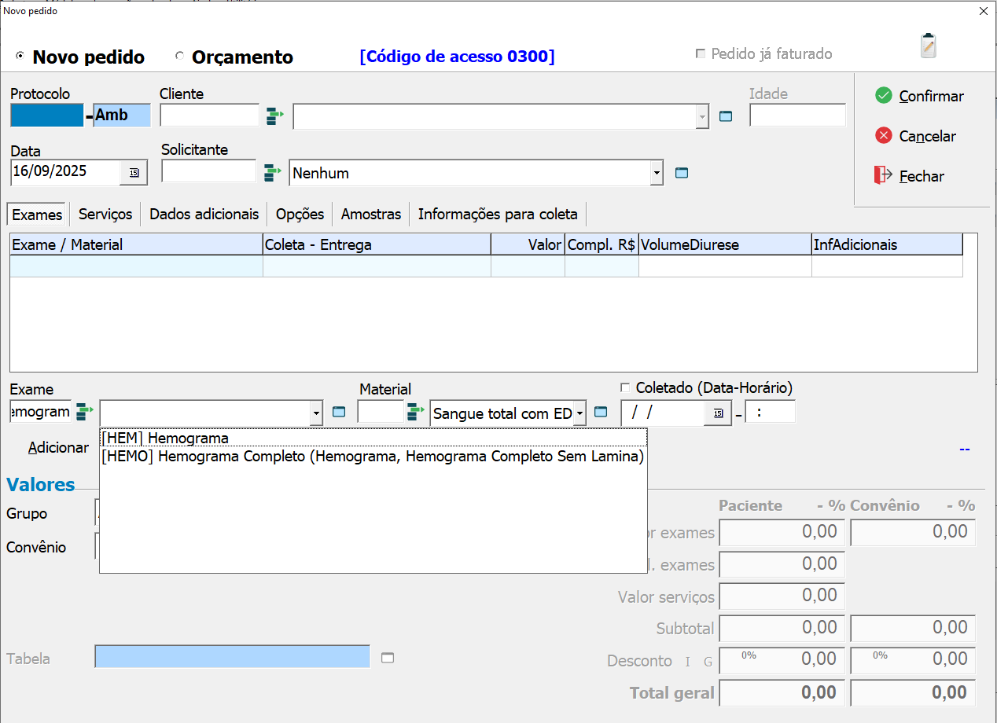Select the Novo pedido radio option
Image resolution: width=997 pixels, height=723 pixels.
pyautogui.click(x=20, y=57)
